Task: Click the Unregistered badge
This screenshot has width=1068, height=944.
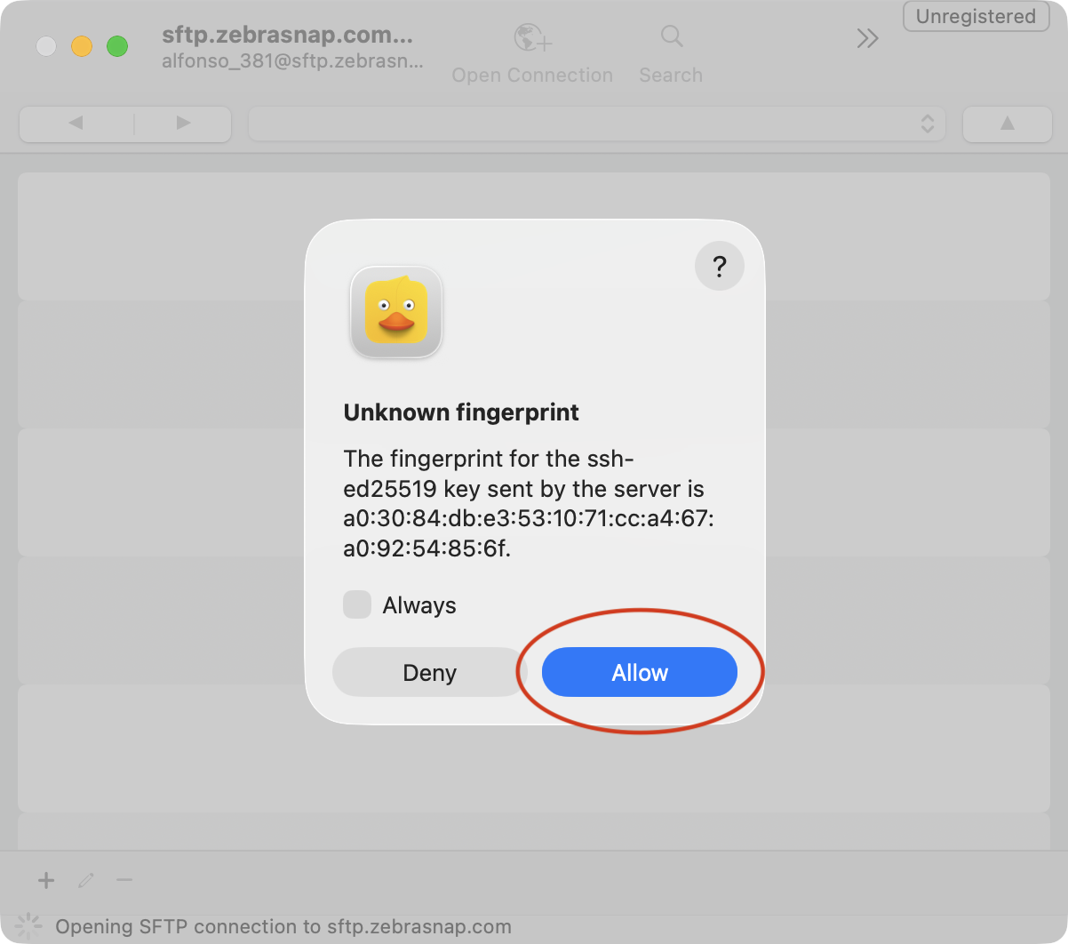Action: click(976, 17)
